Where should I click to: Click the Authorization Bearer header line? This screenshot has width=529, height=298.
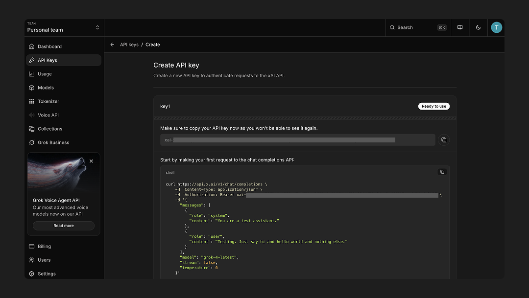coord(309,195)
